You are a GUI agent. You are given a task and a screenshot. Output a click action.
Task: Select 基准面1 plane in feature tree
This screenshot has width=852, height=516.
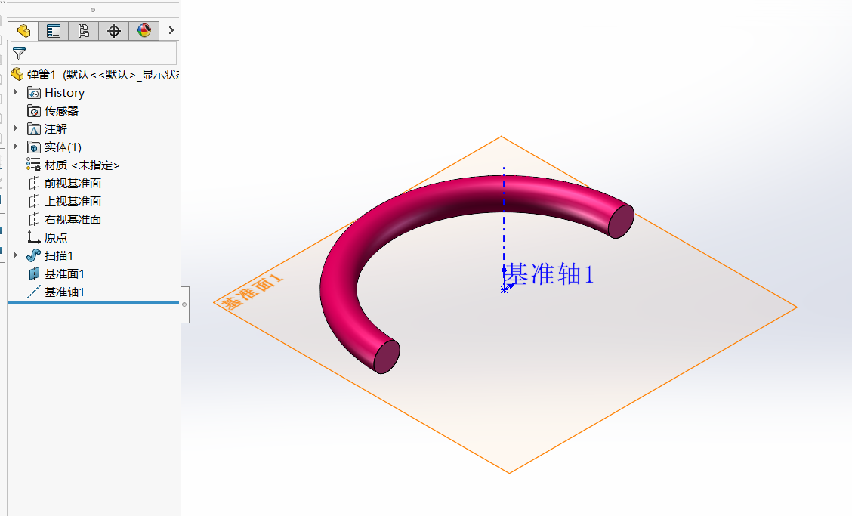tap(64, 273)
